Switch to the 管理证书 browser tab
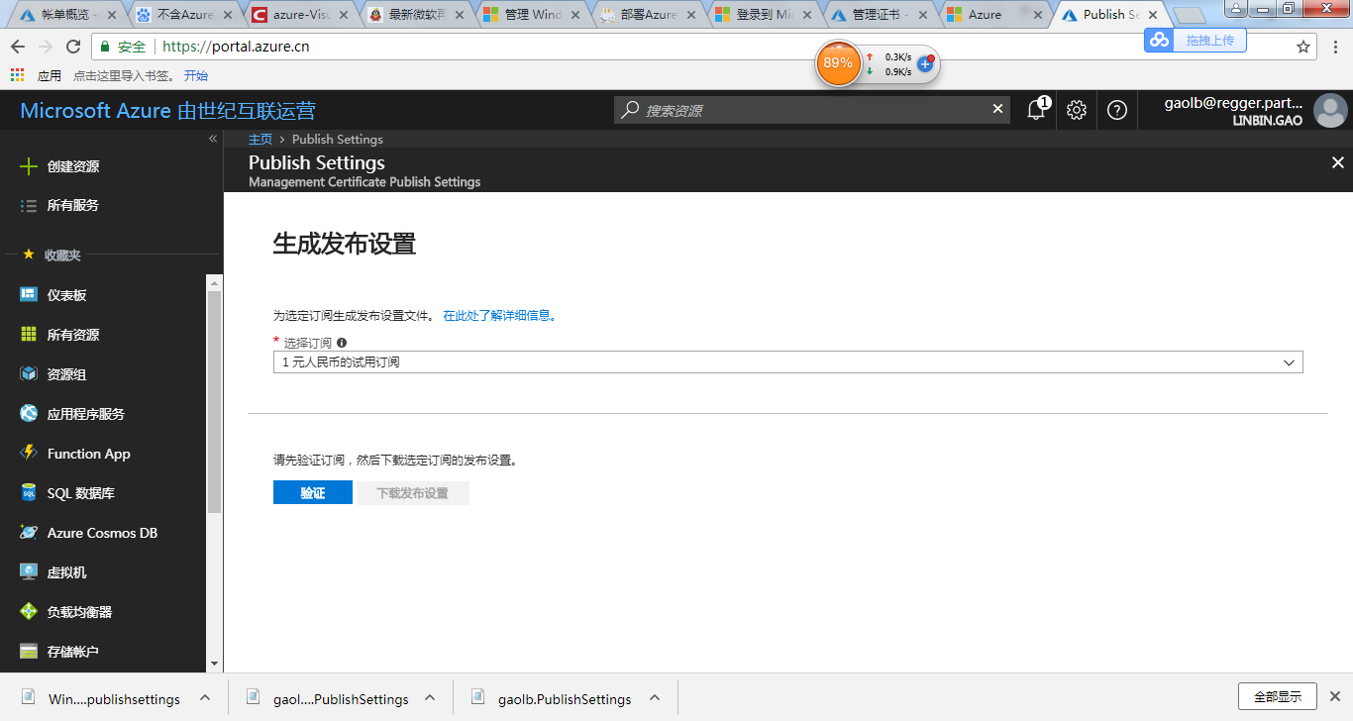The image size is (1353, 721). point(881,15)
